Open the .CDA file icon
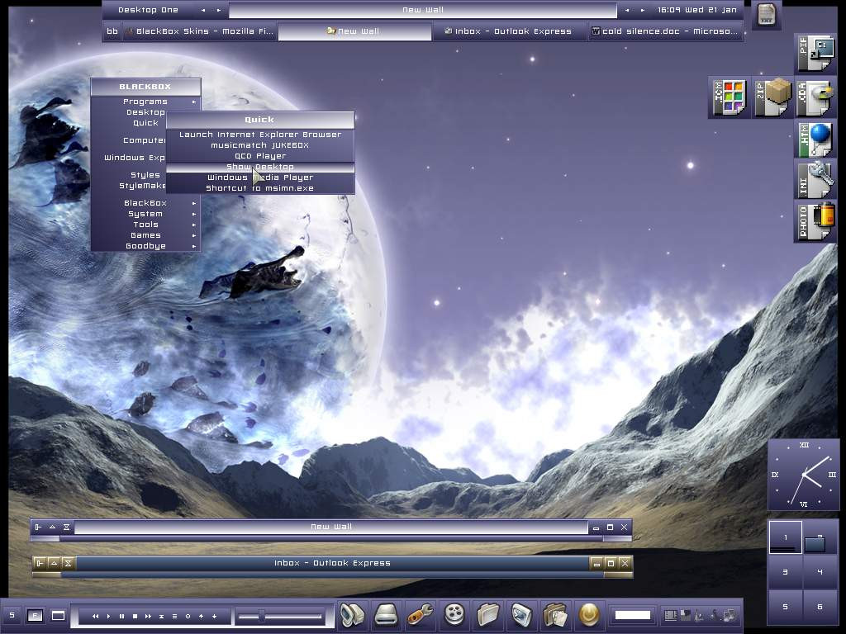 click(x=815, y=97)
